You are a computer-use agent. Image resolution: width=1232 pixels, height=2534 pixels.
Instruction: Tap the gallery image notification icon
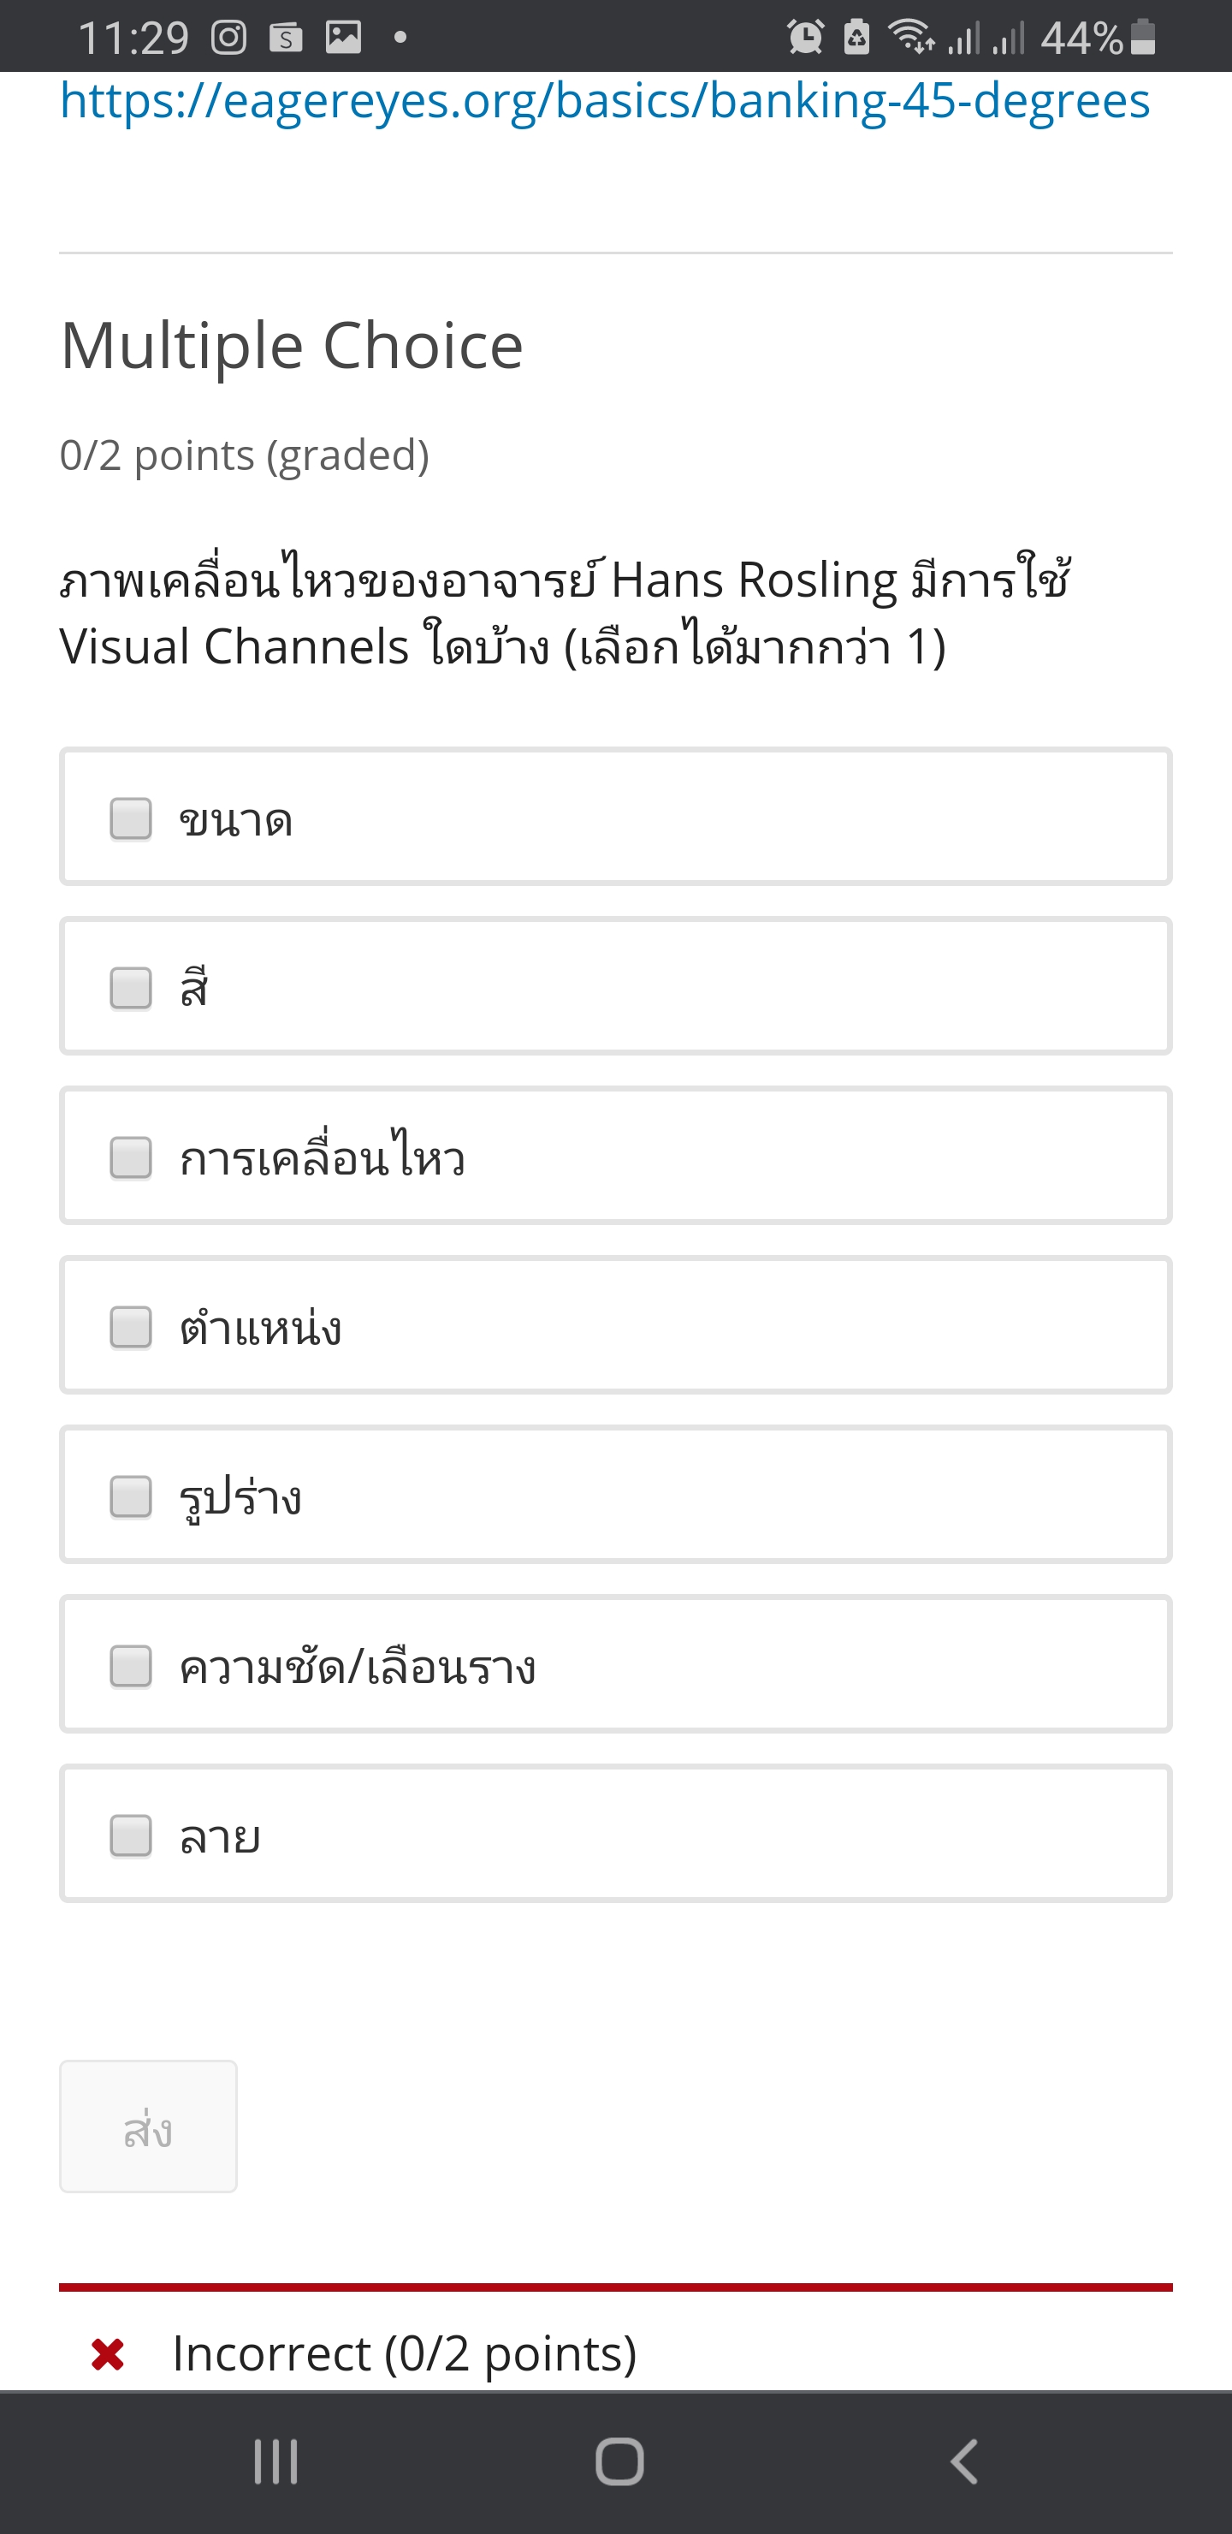pyautogui.click(x=344, y=38)
